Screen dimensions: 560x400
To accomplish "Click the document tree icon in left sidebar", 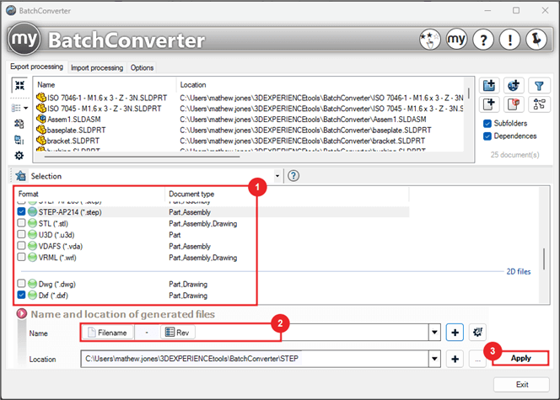I will (19, 140).
